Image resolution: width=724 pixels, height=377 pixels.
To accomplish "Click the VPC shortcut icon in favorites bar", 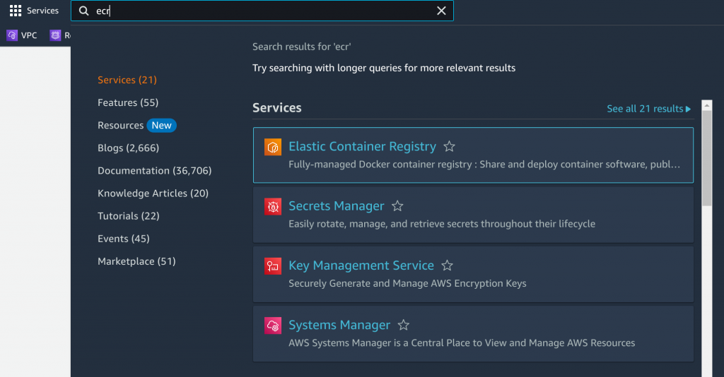I will point(12,35).
